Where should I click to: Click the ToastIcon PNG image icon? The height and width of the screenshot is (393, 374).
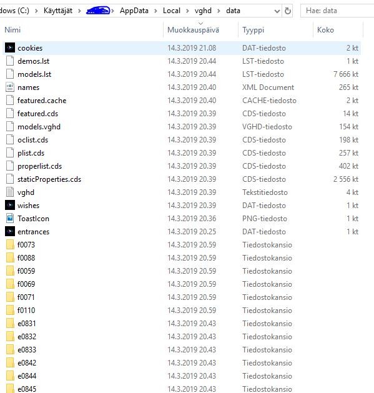[x=10, y=218]
